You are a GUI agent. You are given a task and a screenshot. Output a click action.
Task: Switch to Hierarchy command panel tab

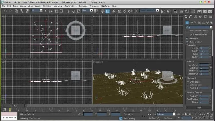click(196, 17)
